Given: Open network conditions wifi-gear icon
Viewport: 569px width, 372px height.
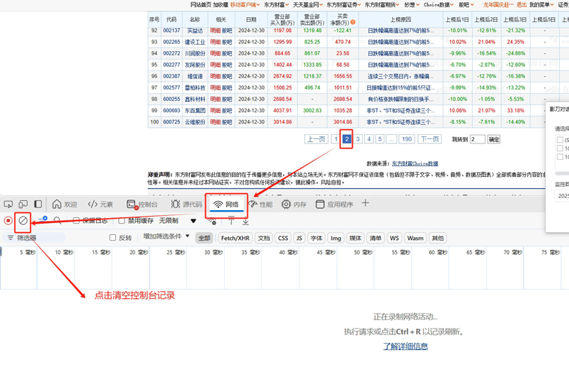Looking at the screenshot, I should pyautogui.click(x=212, y=221).
